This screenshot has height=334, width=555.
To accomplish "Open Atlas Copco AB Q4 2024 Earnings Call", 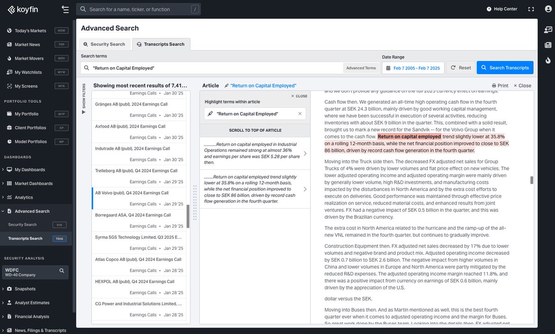I will [139, 265].
